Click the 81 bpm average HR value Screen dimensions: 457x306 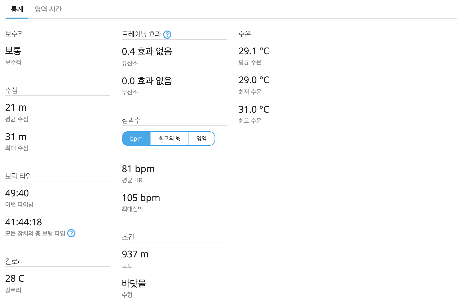pyautogui.click(x=138, y=169)
